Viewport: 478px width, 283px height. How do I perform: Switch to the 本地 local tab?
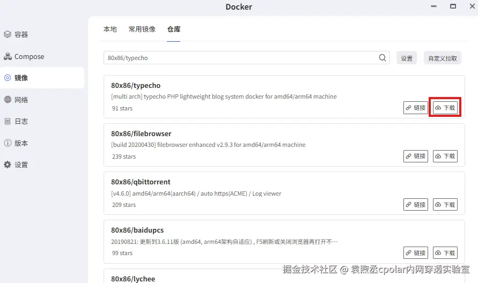110,29
